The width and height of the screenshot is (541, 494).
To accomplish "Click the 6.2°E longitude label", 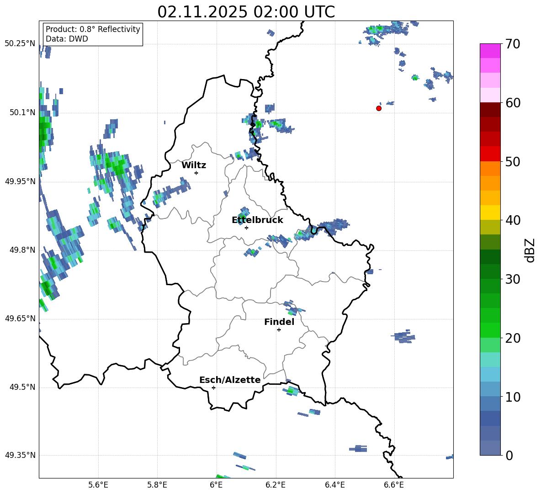I will coord(276,485).
